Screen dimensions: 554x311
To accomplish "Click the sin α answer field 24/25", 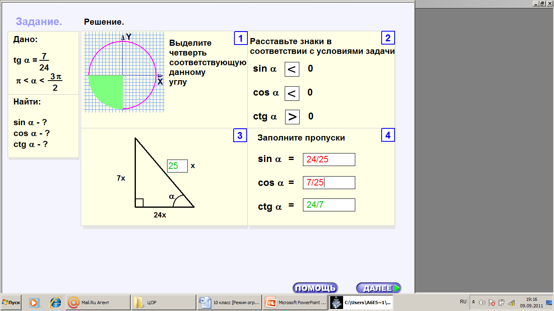I will point(329,160).
